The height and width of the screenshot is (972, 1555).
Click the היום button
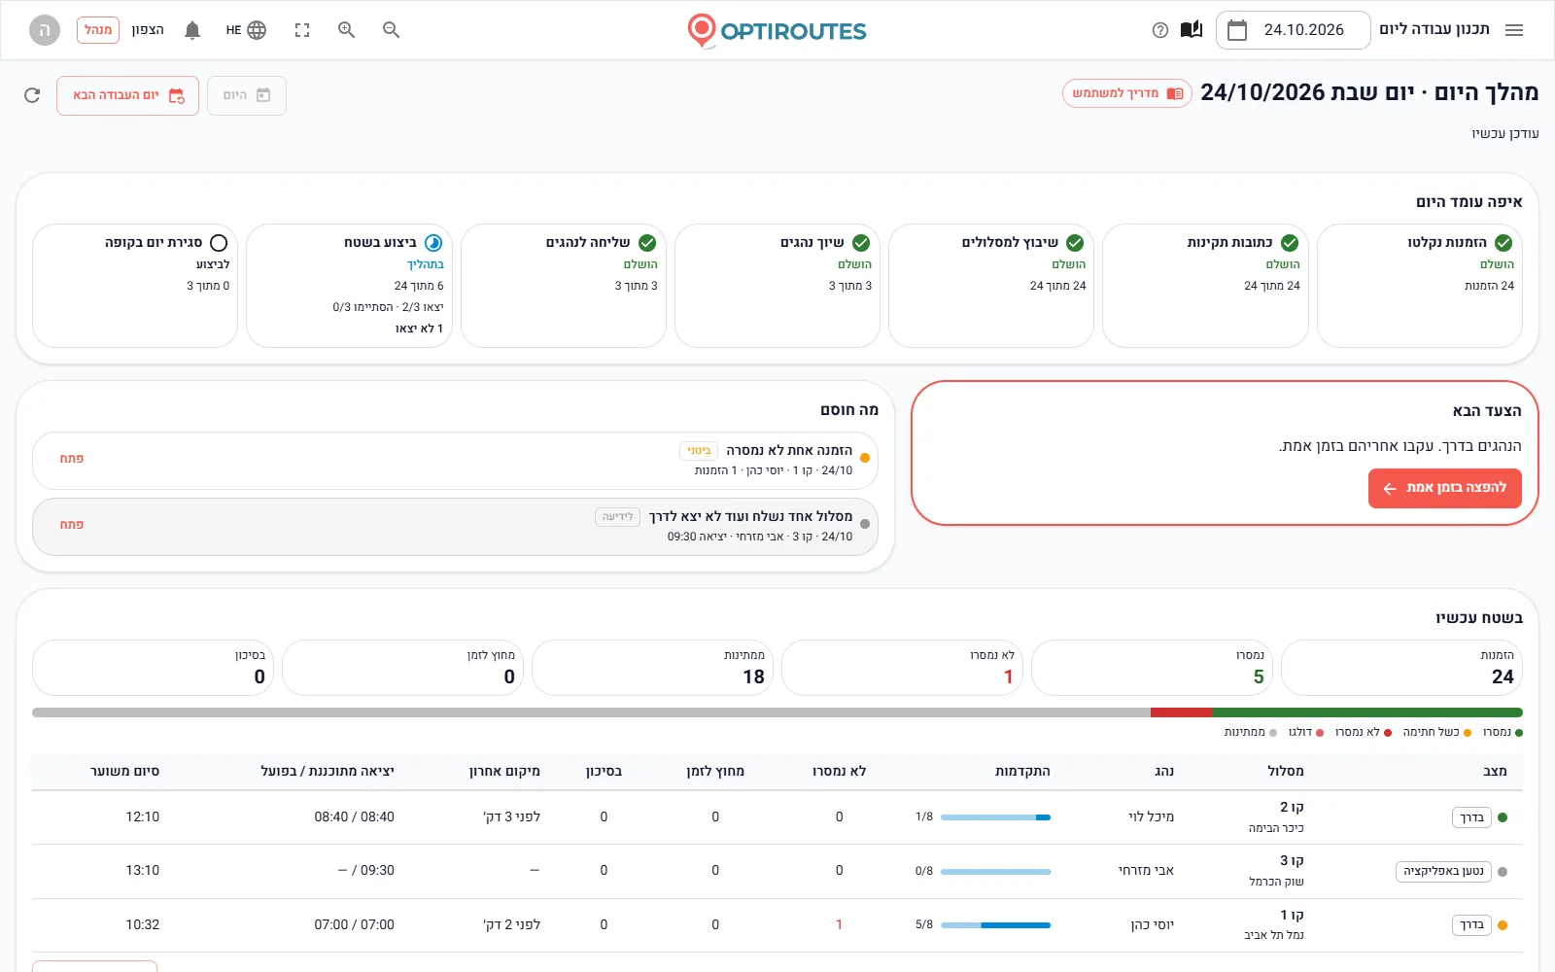(247, 95)
